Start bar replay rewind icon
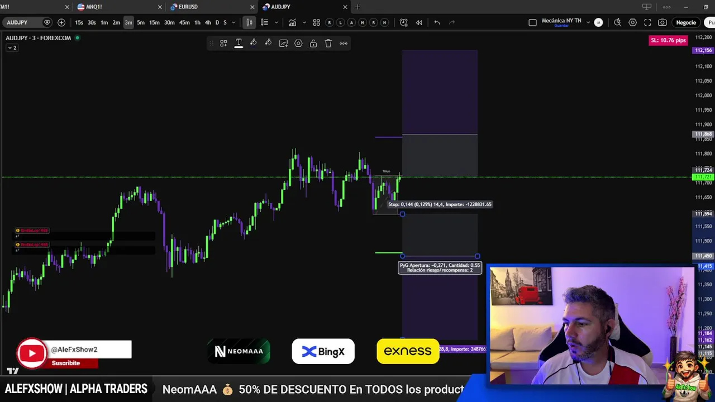Image resolution: width=715 pixels, height=402 pixels. pos(419,22)
